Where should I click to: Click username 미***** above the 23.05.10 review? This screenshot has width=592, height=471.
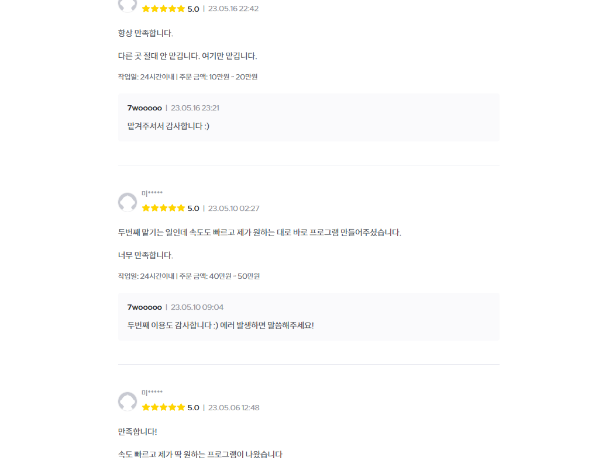click(x=152, y=193)
